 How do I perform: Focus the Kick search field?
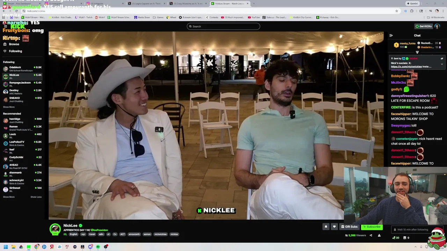click(x=223, y=26)
